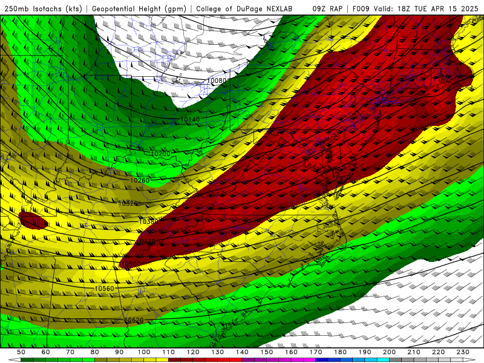Click the 10080 height contour label
The image size is (484, 363).
[x=217, y=81]
